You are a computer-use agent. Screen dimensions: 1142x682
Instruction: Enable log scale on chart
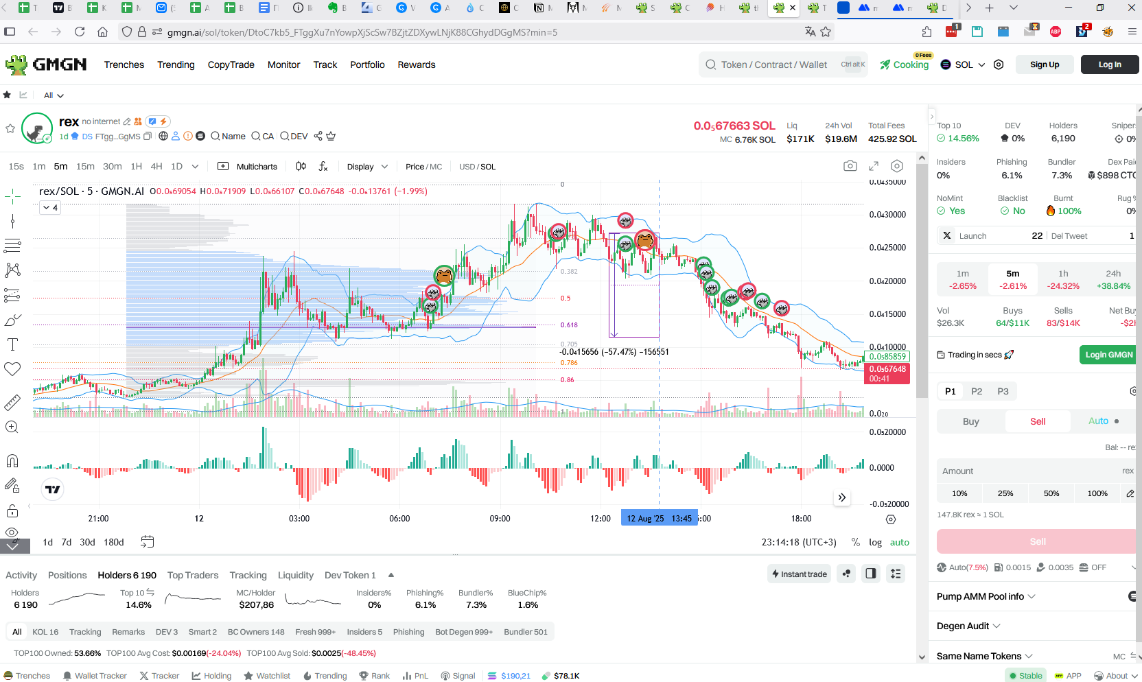[875, 542]
